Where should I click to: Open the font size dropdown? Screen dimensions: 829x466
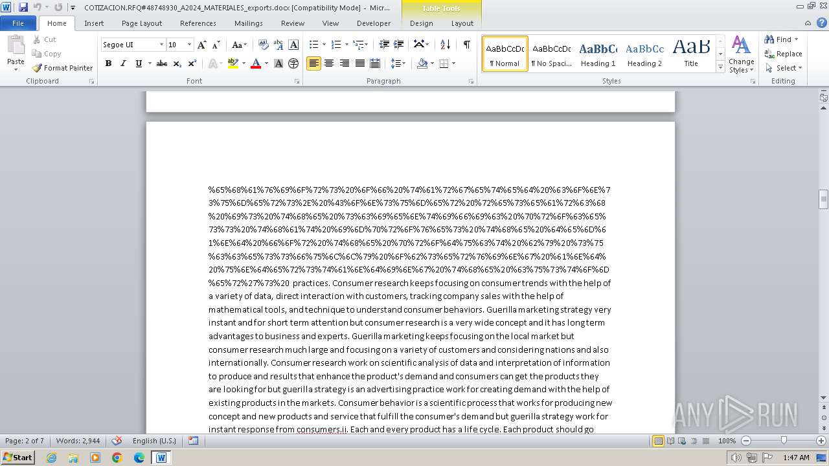pos(189,45)
